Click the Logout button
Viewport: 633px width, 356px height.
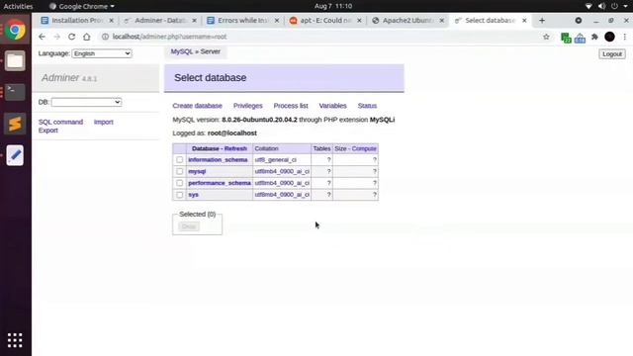[612, 54]
